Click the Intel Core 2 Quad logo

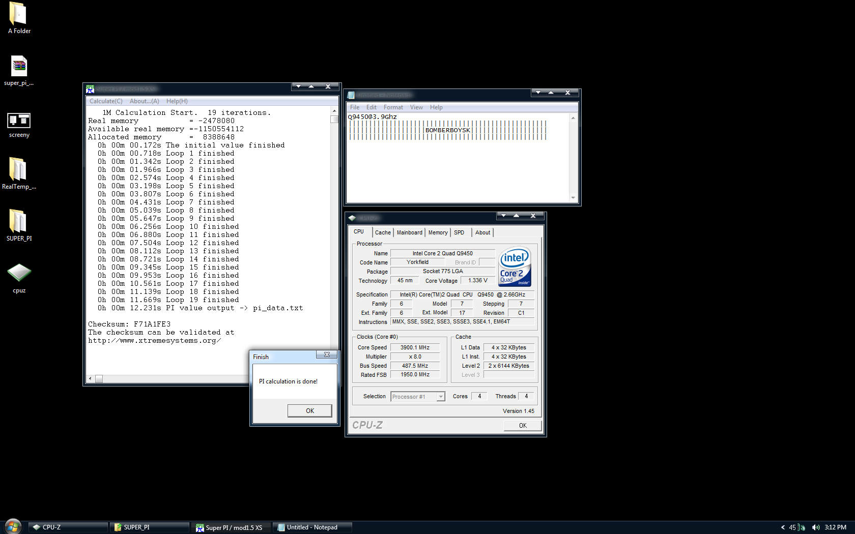click(x=515, y=266)
